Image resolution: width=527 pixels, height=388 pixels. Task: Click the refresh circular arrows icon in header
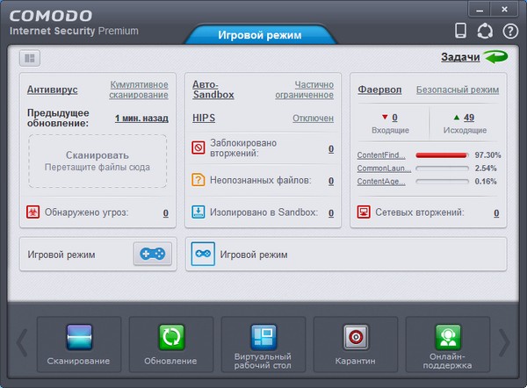485,31
